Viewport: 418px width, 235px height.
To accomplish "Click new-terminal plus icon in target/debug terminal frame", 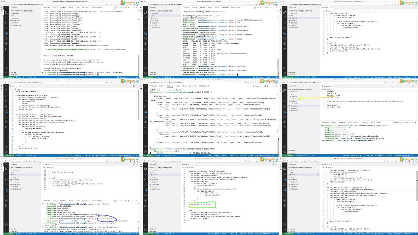I will point(121,201).
